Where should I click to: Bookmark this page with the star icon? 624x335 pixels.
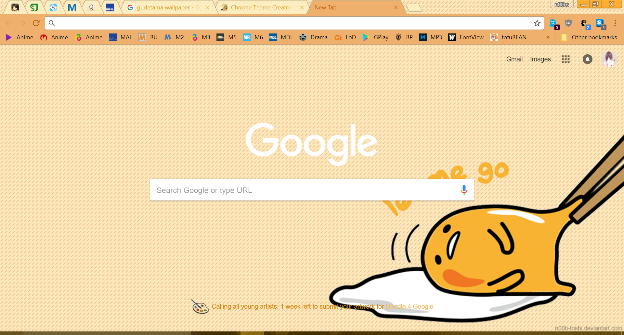click(537, 23)
